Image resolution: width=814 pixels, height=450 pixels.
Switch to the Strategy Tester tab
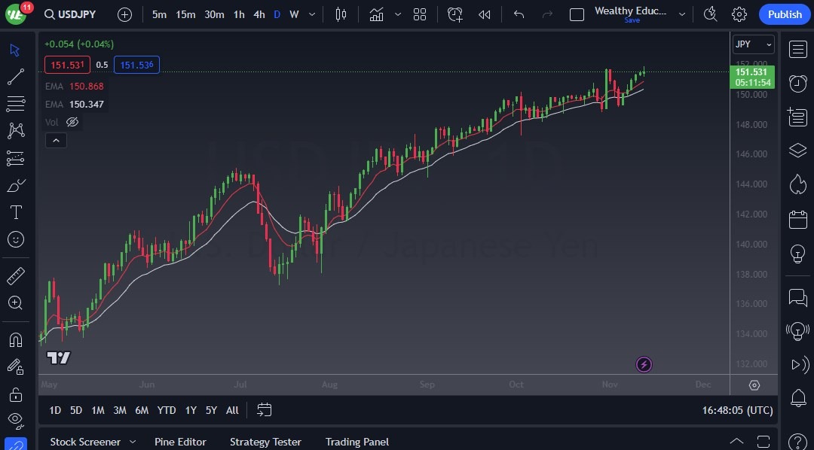pyautogui.click(x=265, y=442)
